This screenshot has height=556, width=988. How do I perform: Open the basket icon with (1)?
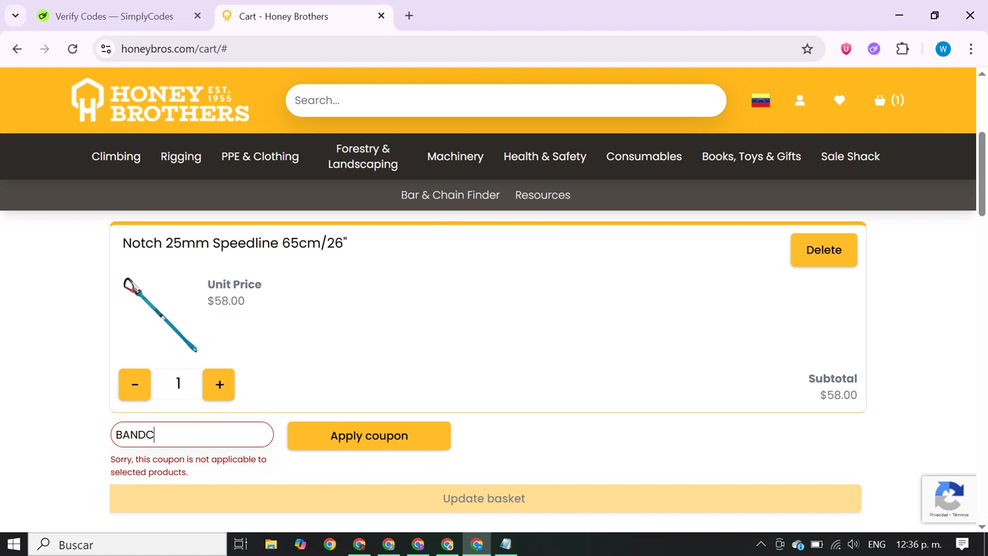pos(889,100)
